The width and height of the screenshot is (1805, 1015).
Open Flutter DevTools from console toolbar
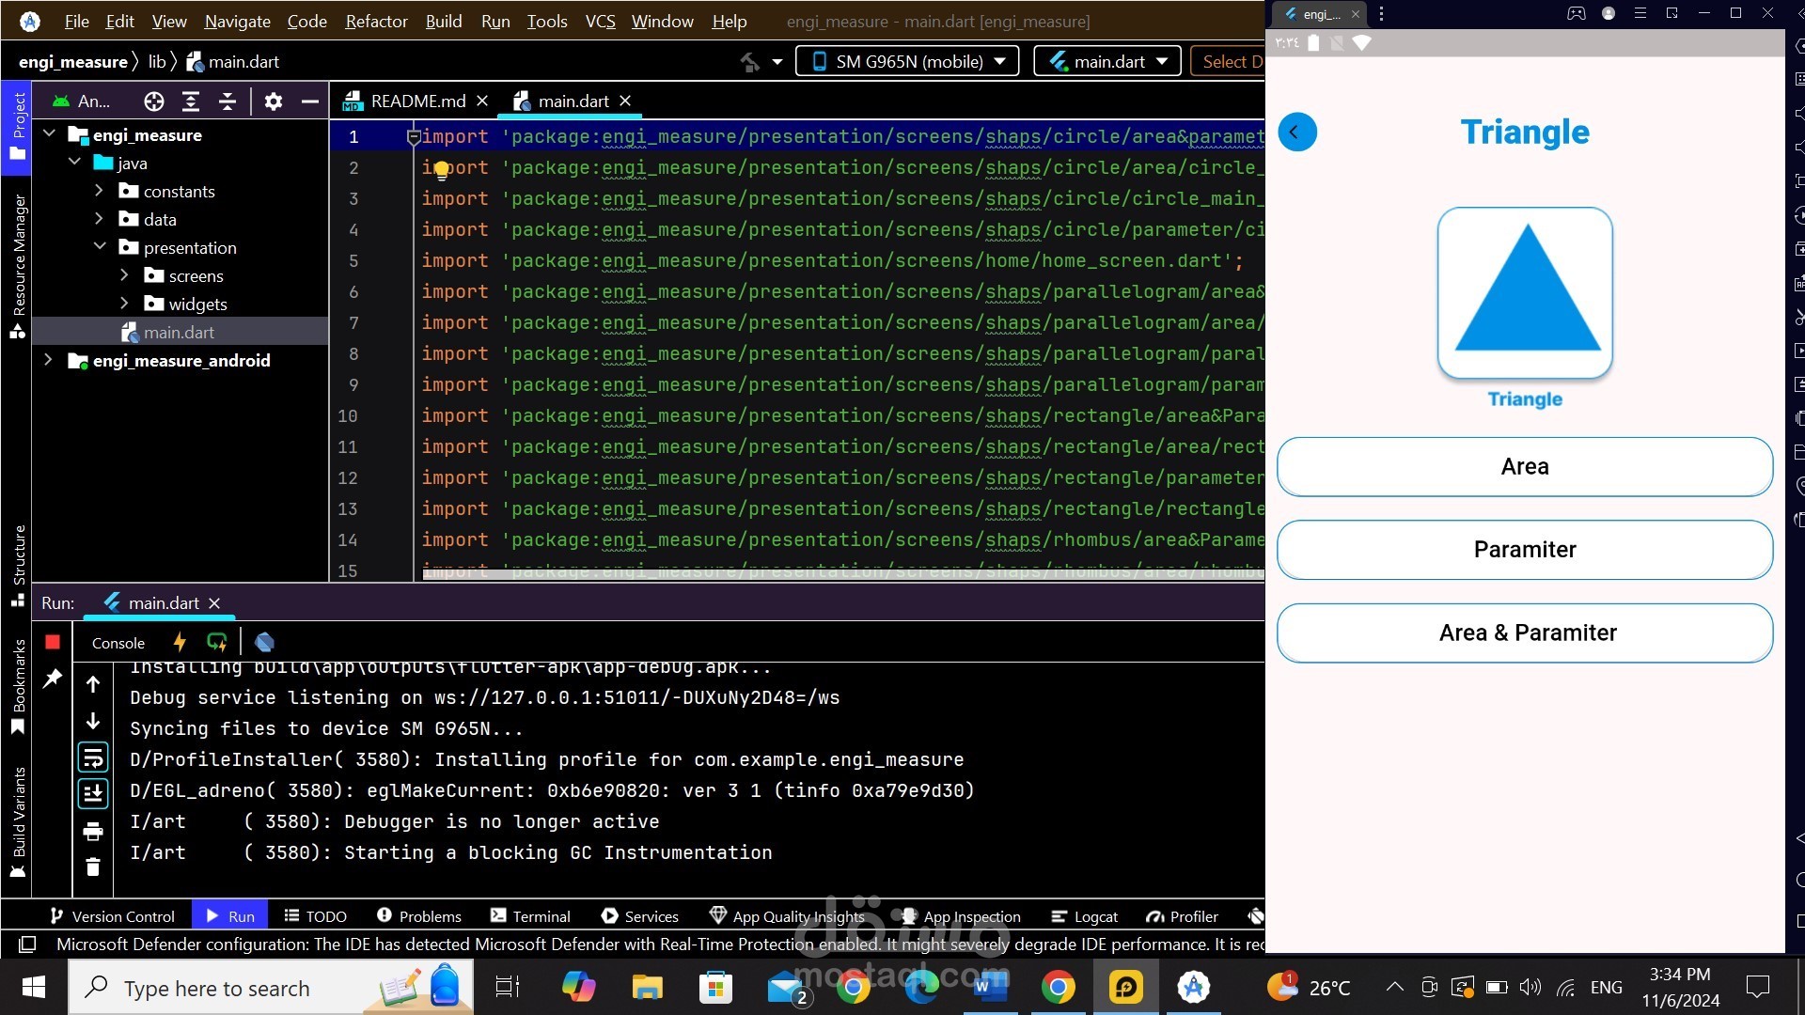click(x=264, y=642)
